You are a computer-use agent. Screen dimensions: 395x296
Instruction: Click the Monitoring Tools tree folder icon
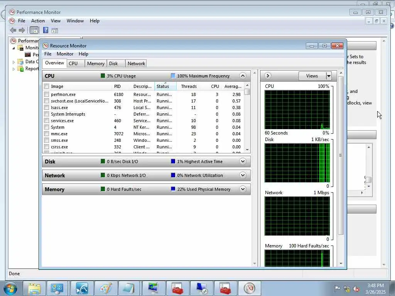click(x=20, y=48)
